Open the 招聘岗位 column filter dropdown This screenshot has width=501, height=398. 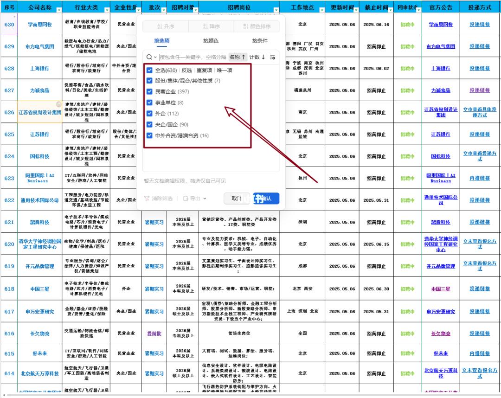point(276,10)
